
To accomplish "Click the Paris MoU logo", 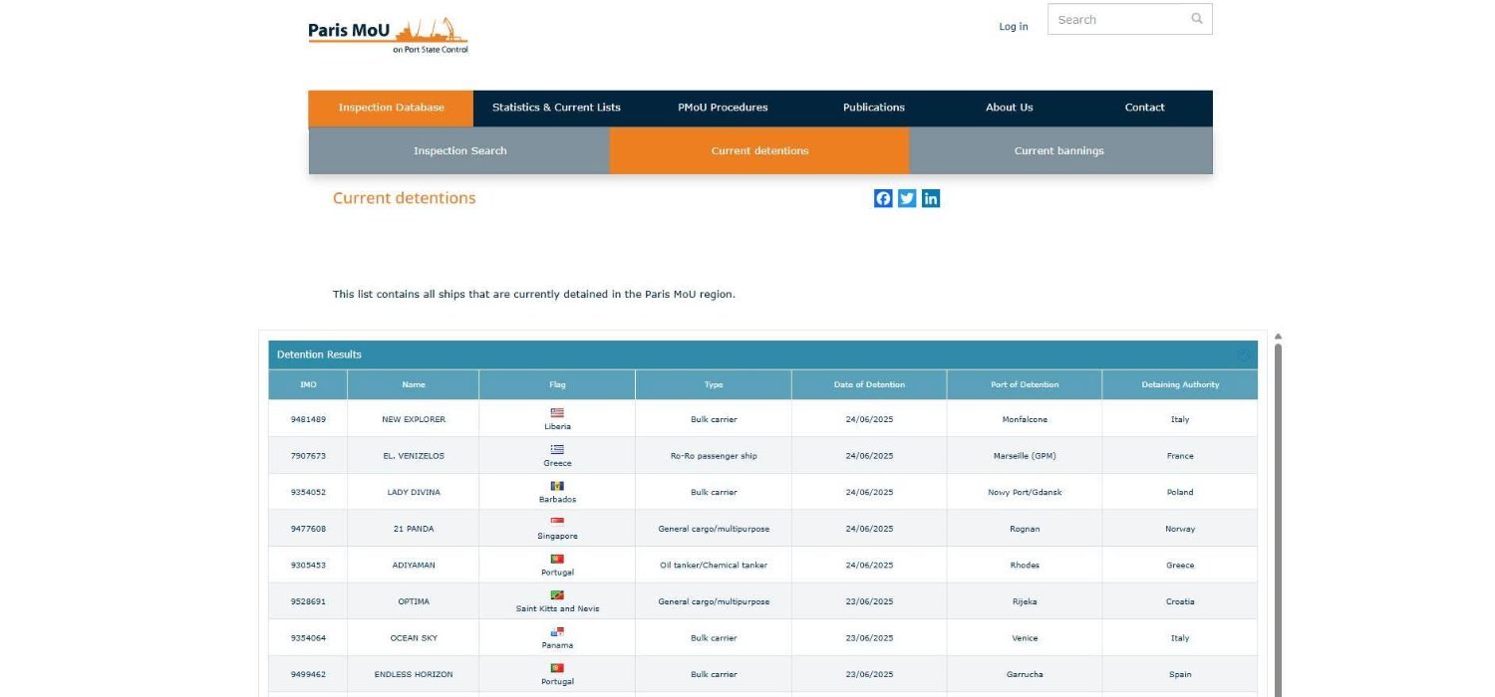I will click(x=388, y=35).
